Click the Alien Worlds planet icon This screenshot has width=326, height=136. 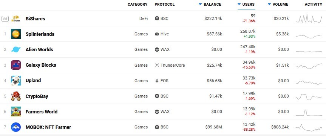pos(16,50)
